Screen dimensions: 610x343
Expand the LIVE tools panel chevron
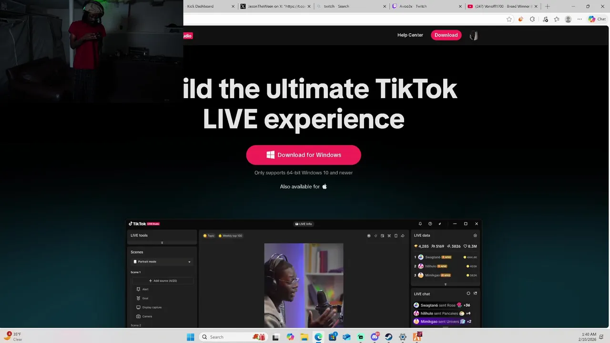coord(162,242)
